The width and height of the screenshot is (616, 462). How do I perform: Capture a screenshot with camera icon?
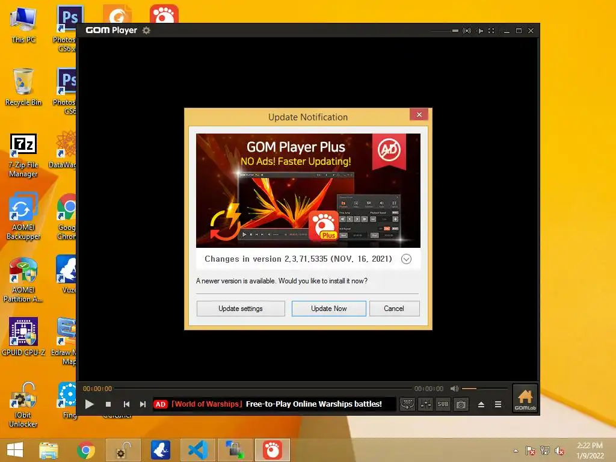(461, 404)
